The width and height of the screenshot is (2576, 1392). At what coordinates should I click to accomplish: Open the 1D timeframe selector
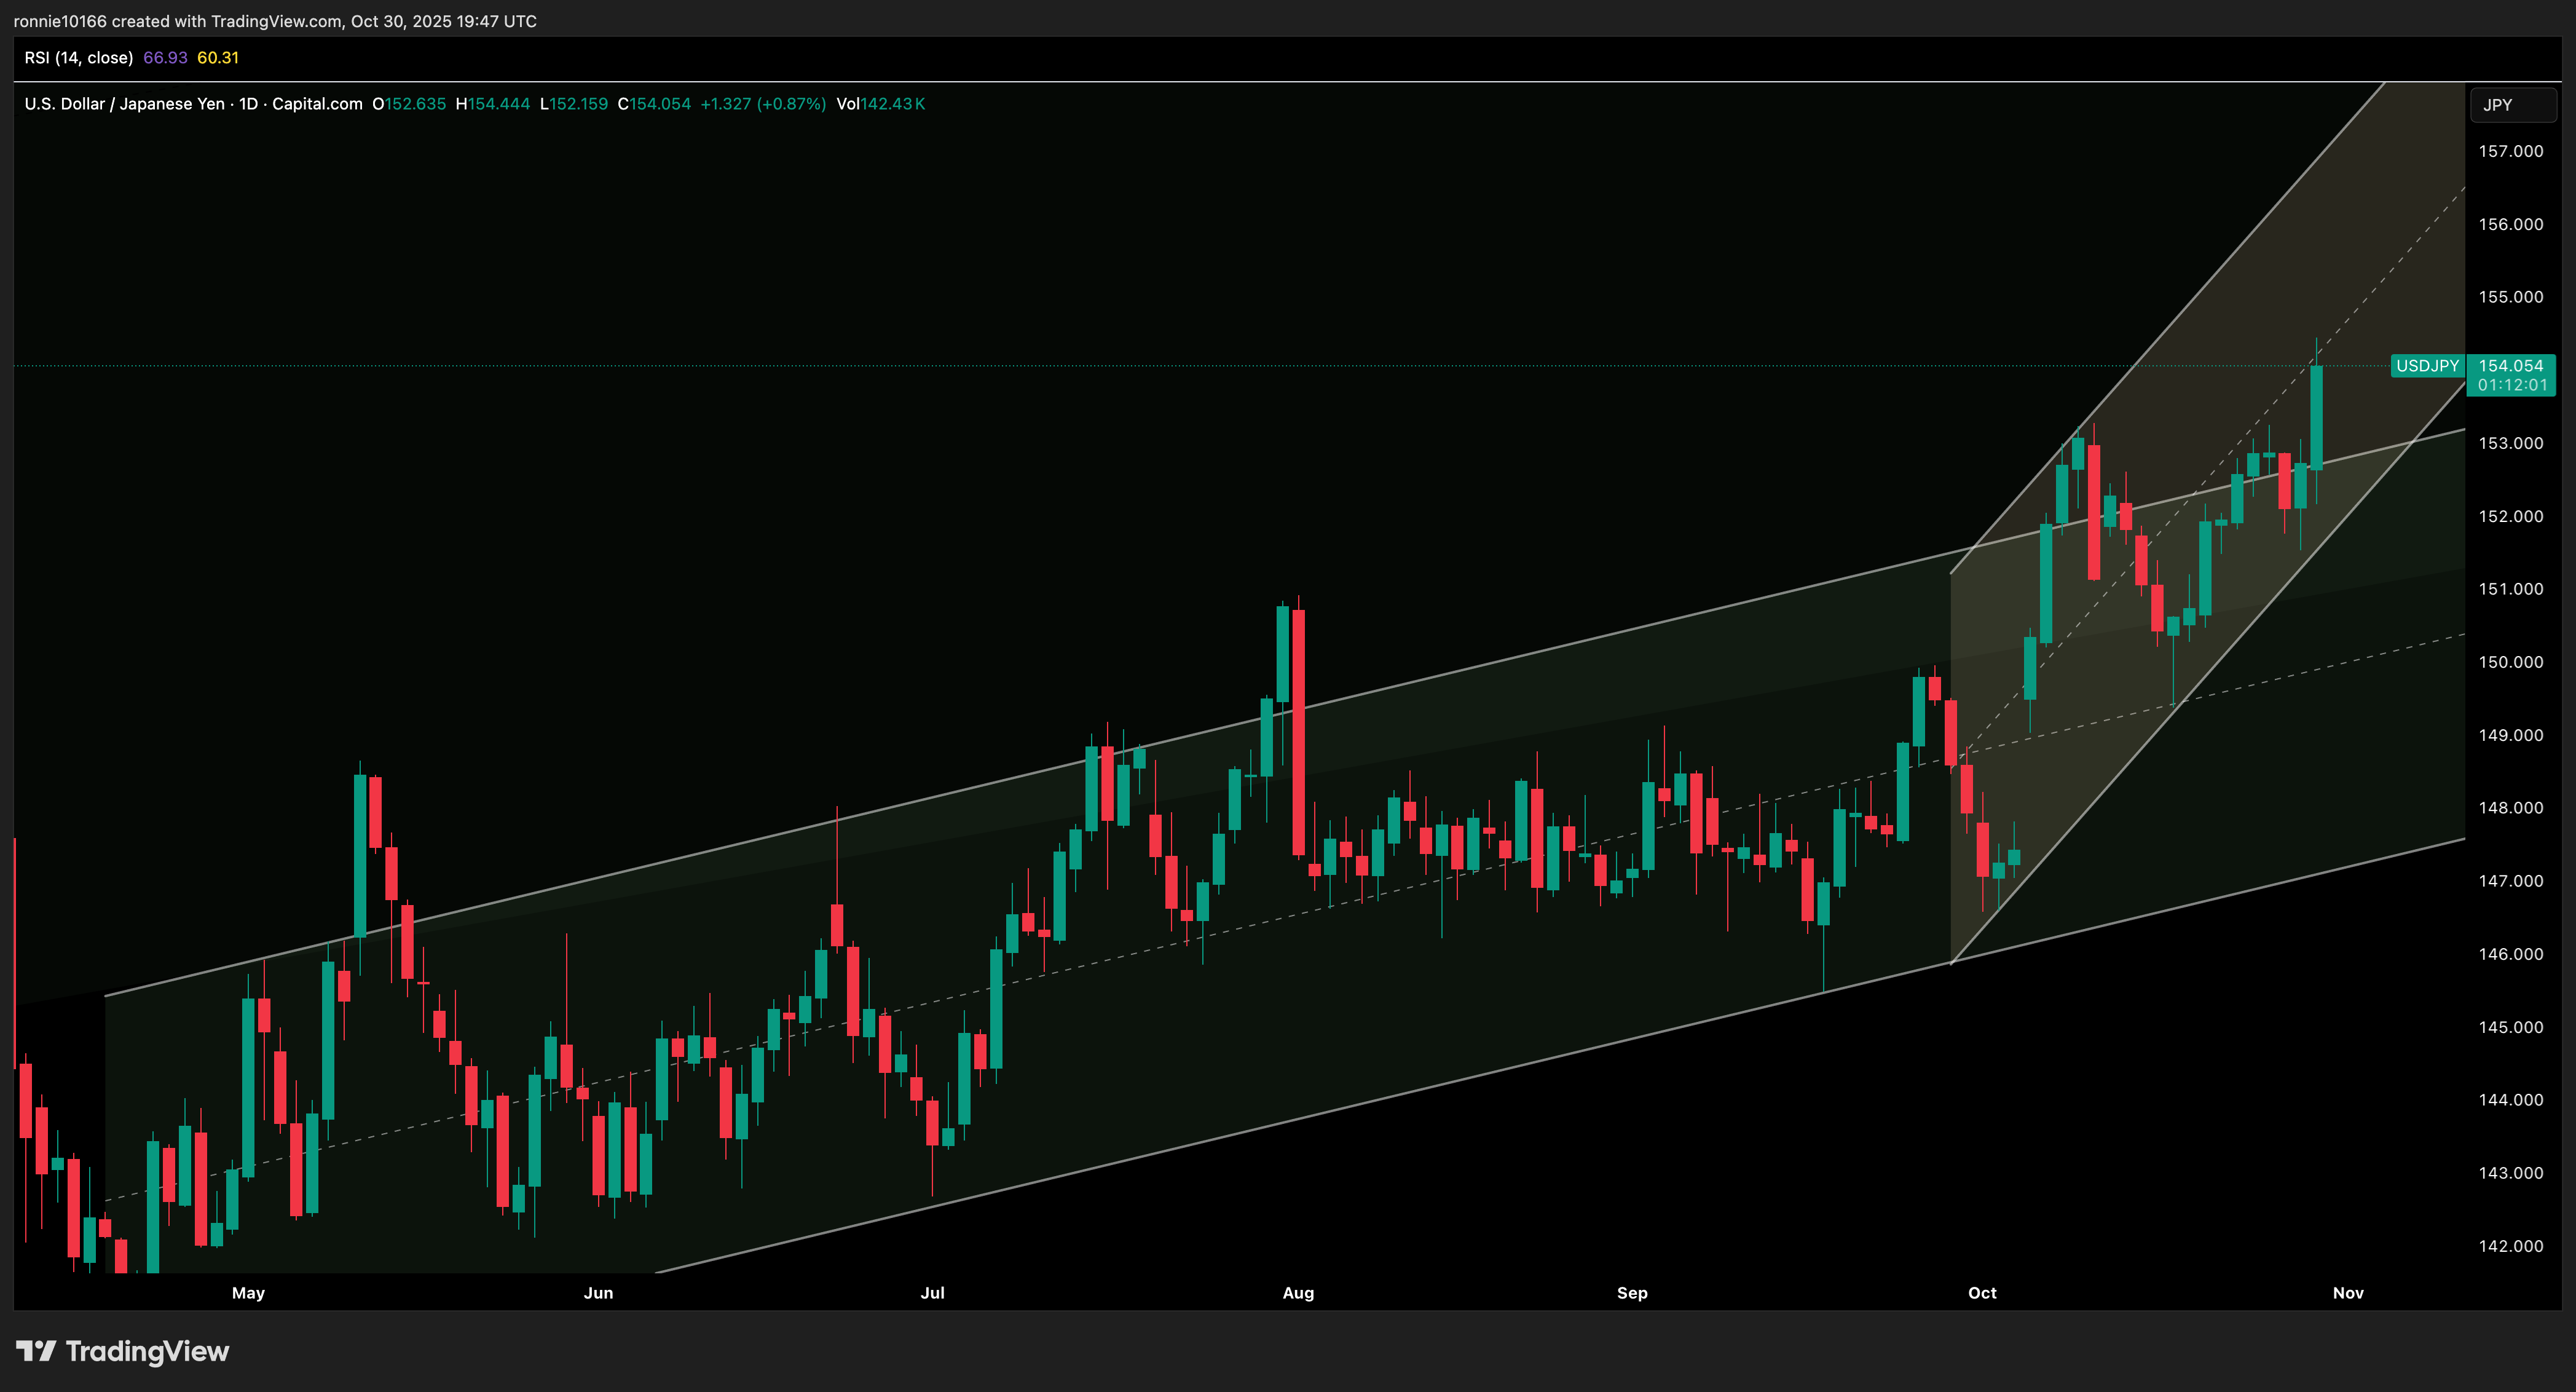click(x=246, y=103)
